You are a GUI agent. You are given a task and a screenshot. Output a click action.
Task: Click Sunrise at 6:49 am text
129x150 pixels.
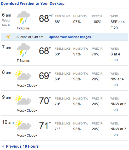tap(30, 37)
